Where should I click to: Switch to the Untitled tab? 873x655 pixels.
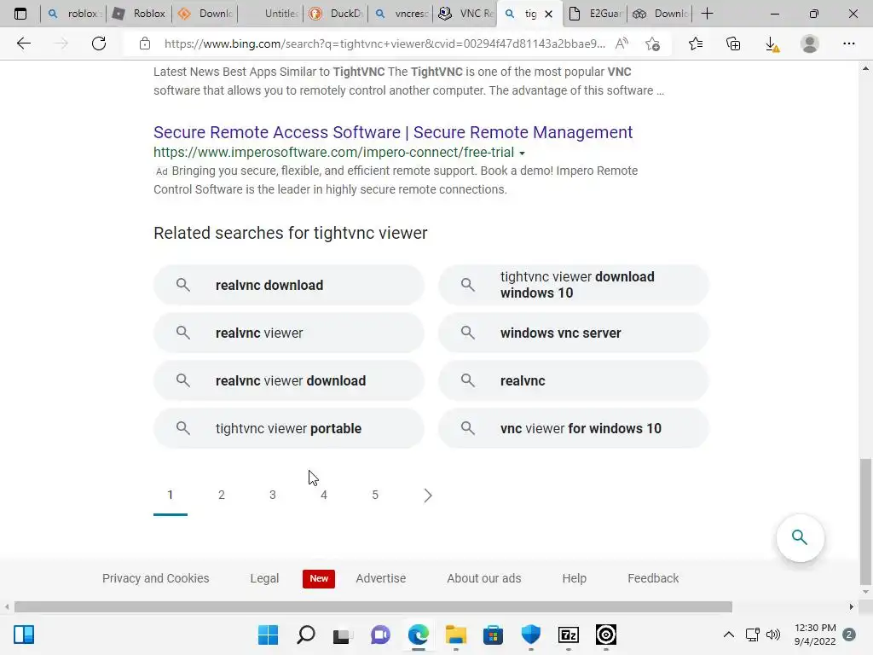[x=272, y=14]
